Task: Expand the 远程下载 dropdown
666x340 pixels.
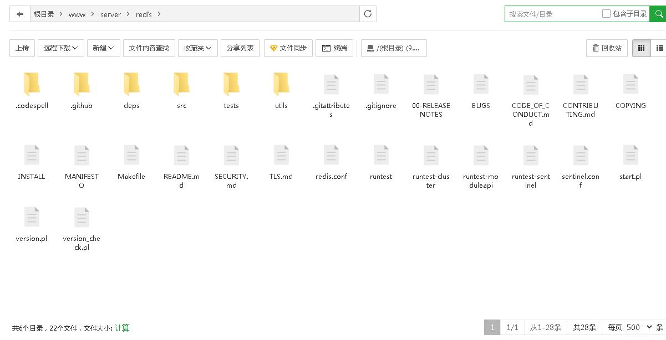Action: click(61, 48)
